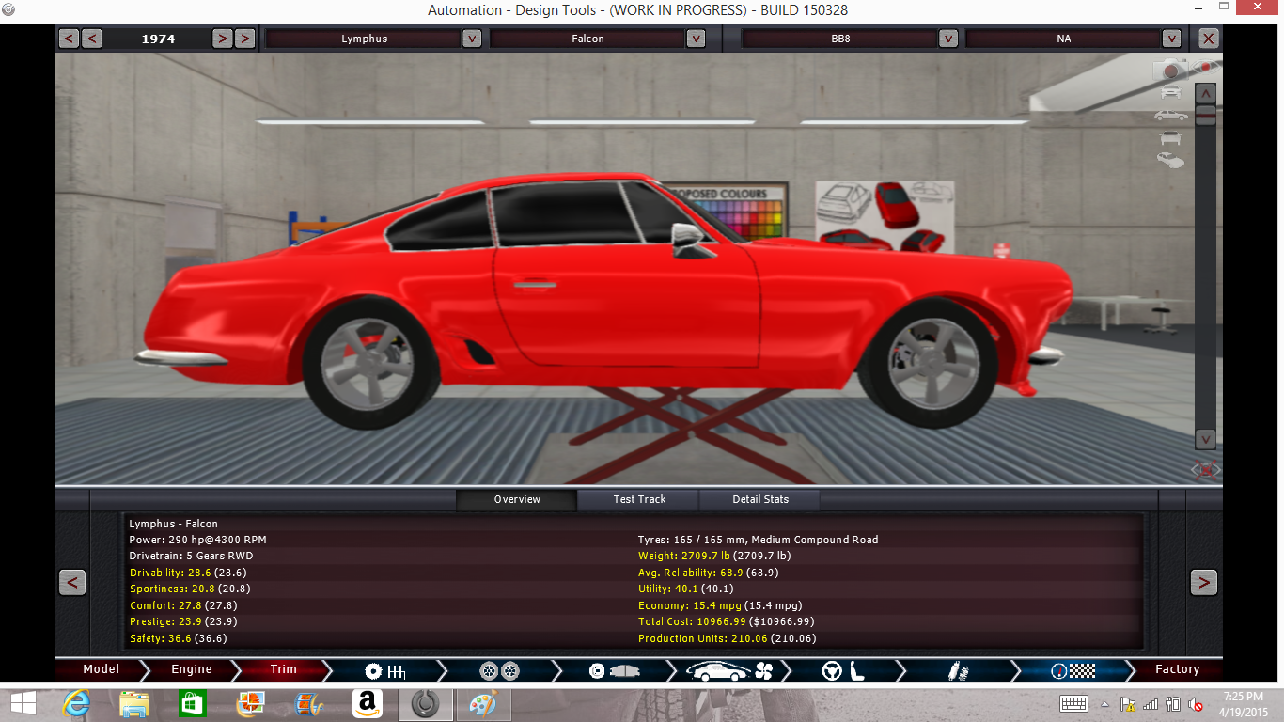Go to the Factory section

(1177, 670)
